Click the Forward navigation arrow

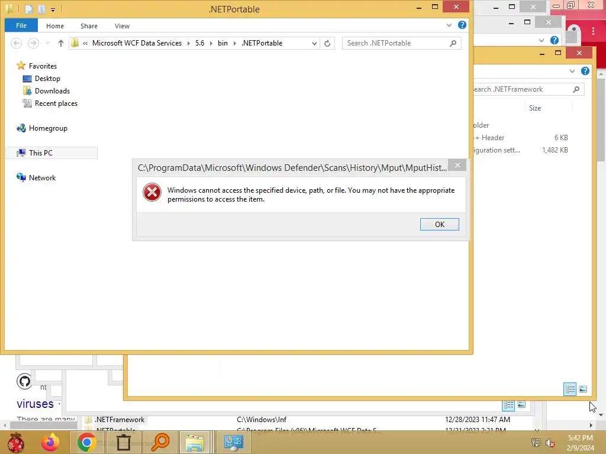(x=33, y=43)
